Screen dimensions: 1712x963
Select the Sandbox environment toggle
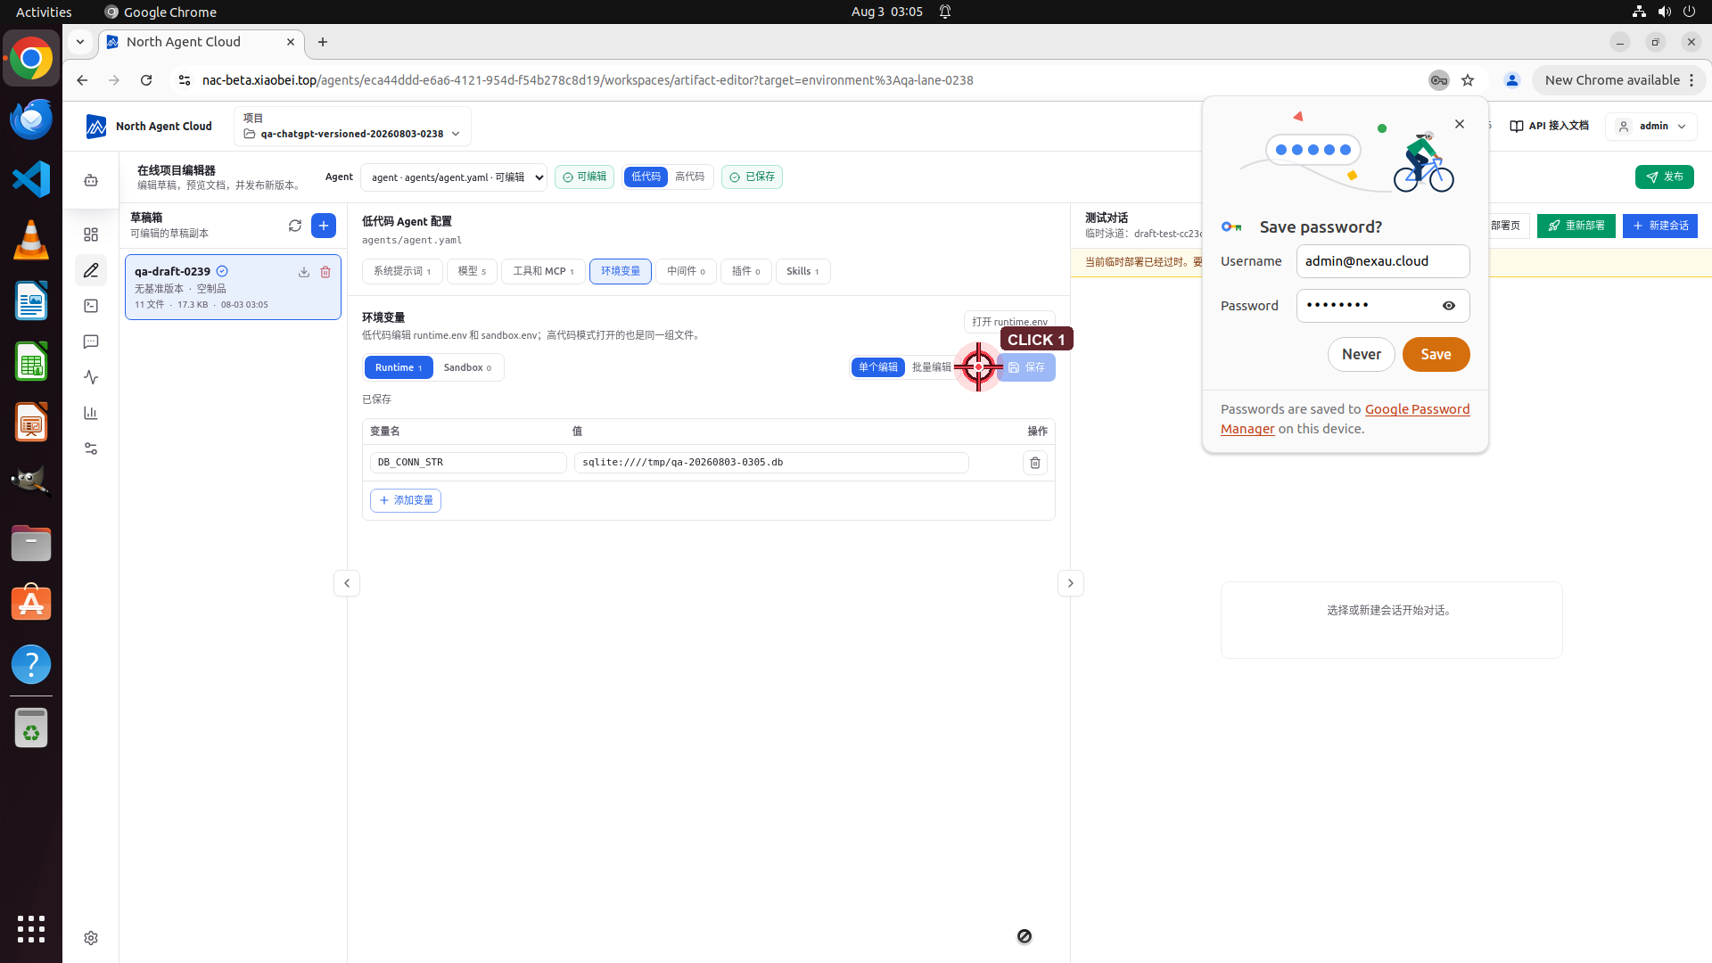click(x=467, y=367)
